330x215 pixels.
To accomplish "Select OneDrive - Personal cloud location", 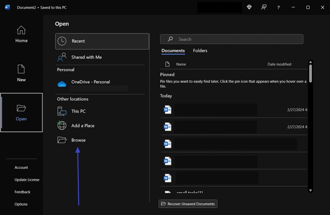I will (91, 82).
